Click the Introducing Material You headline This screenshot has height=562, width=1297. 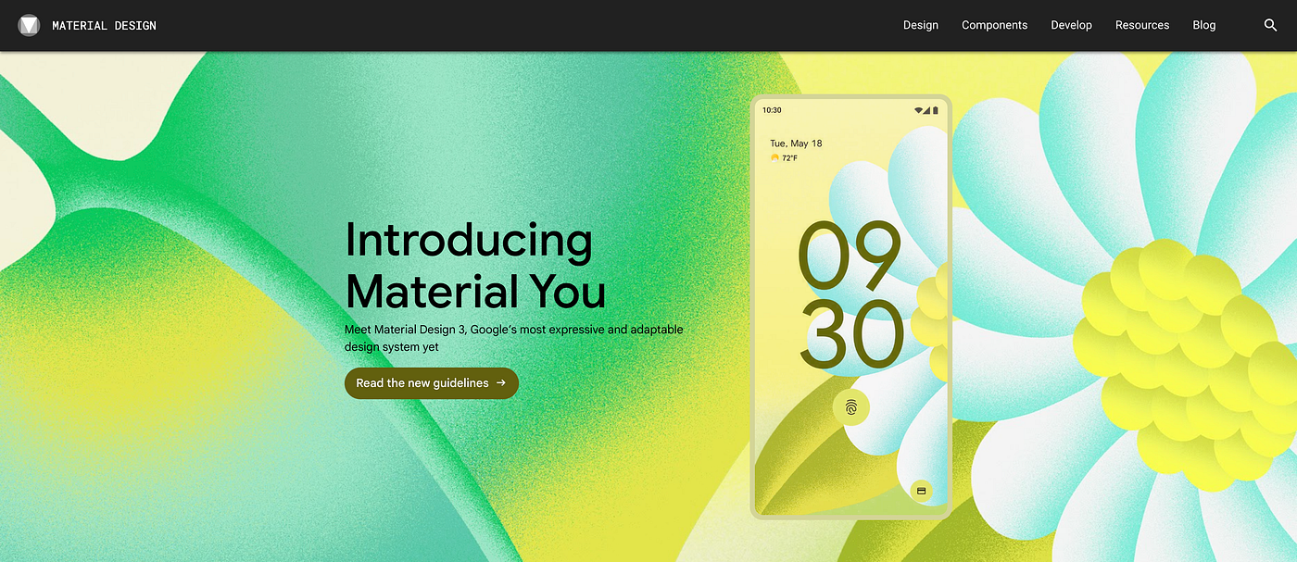coord(475,266)
